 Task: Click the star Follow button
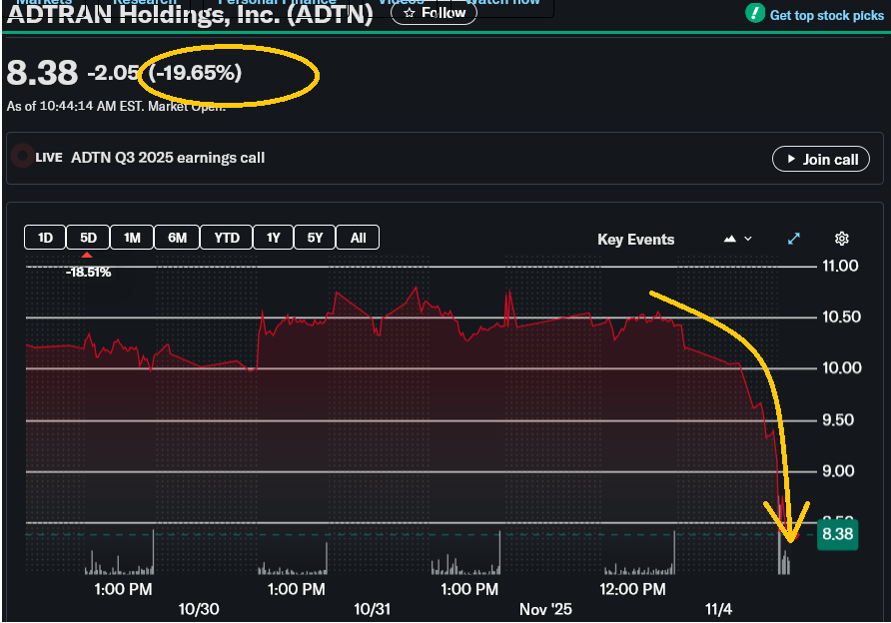[x=433, y=13]
